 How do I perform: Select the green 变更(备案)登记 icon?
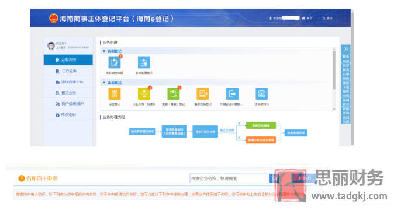tap(174, 94)
